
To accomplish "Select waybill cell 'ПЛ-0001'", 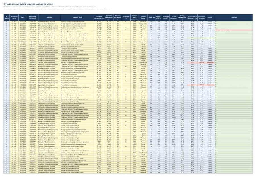I will point(14,22).
